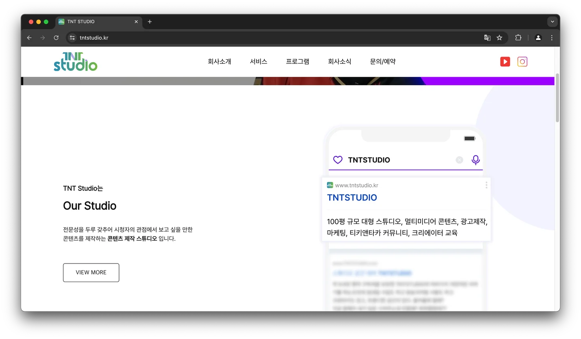Click the browser forward arrow
This screenshot has height=339, width=581.
coord(42,38)
